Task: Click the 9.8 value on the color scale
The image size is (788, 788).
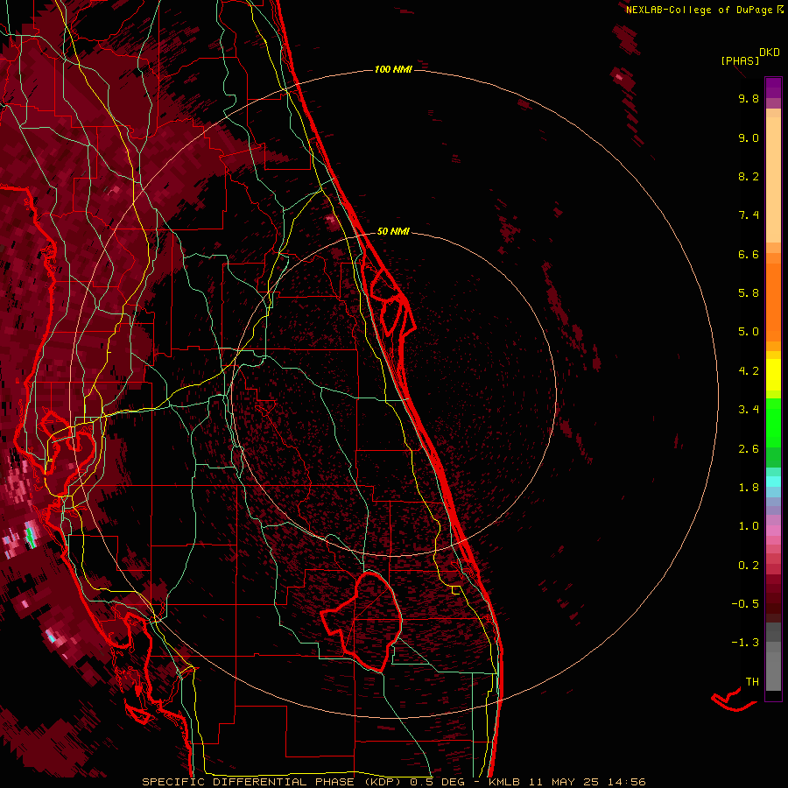Action: pyautogui.click(x=749, y=98)
